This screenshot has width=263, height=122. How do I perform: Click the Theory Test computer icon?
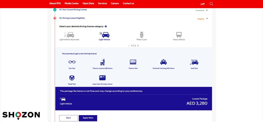coord(133,62)
